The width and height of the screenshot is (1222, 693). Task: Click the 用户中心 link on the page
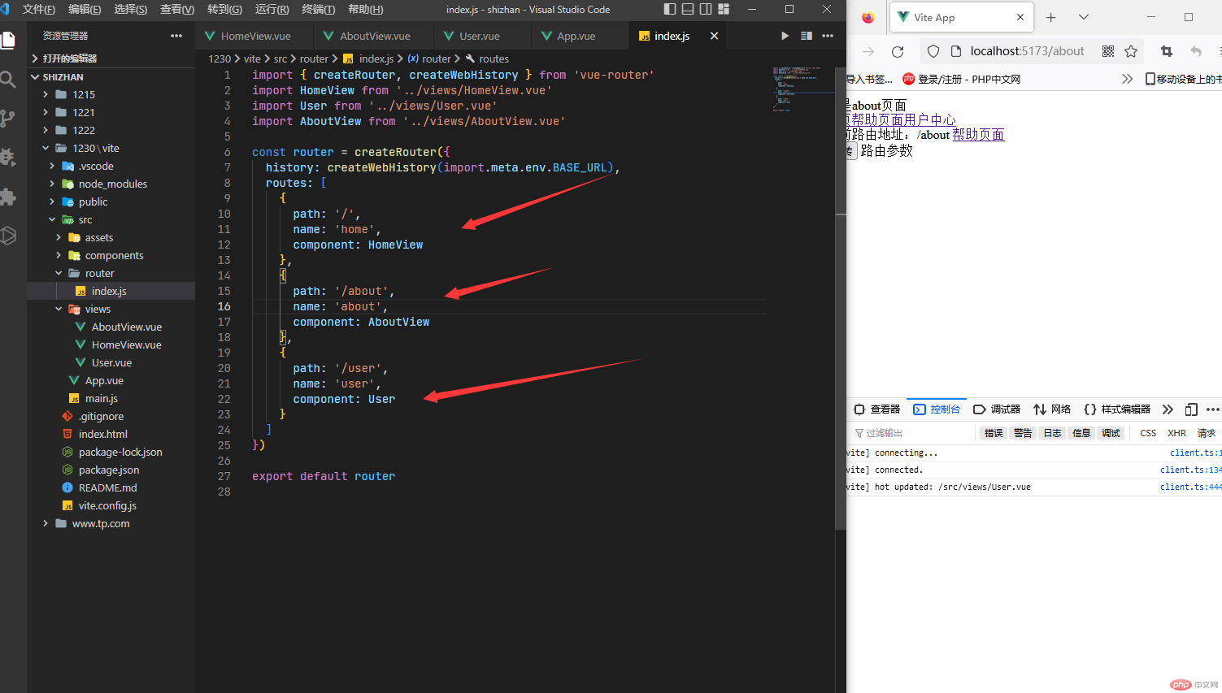[x=930, y=120]
